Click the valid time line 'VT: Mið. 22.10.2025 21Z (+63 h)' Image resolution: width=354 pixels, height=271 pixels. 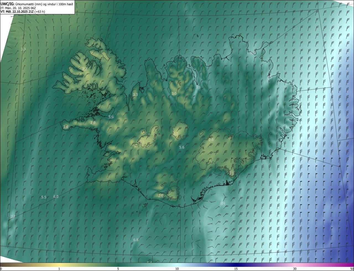click(23, 12)
